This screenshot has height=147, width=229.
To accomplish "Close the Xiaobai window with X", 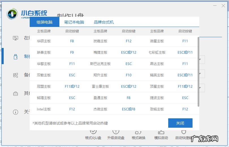I will click(223, 6).
